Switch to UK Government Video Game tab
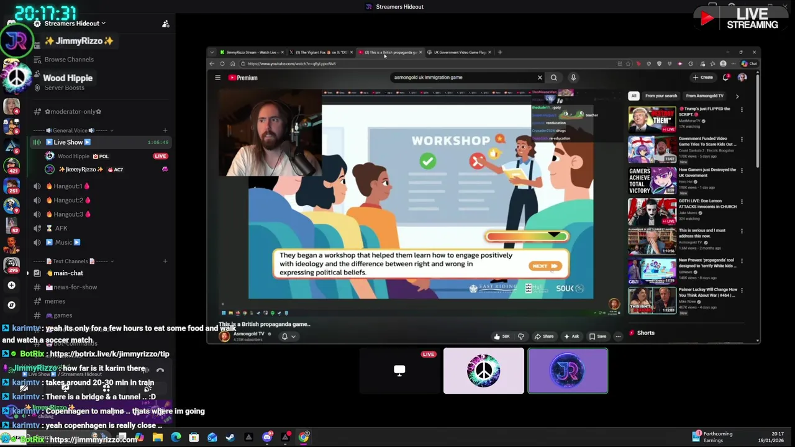Image resolution: width=795 pixels, height=447 pixels. pyautogui.click(x=460, y=52)
